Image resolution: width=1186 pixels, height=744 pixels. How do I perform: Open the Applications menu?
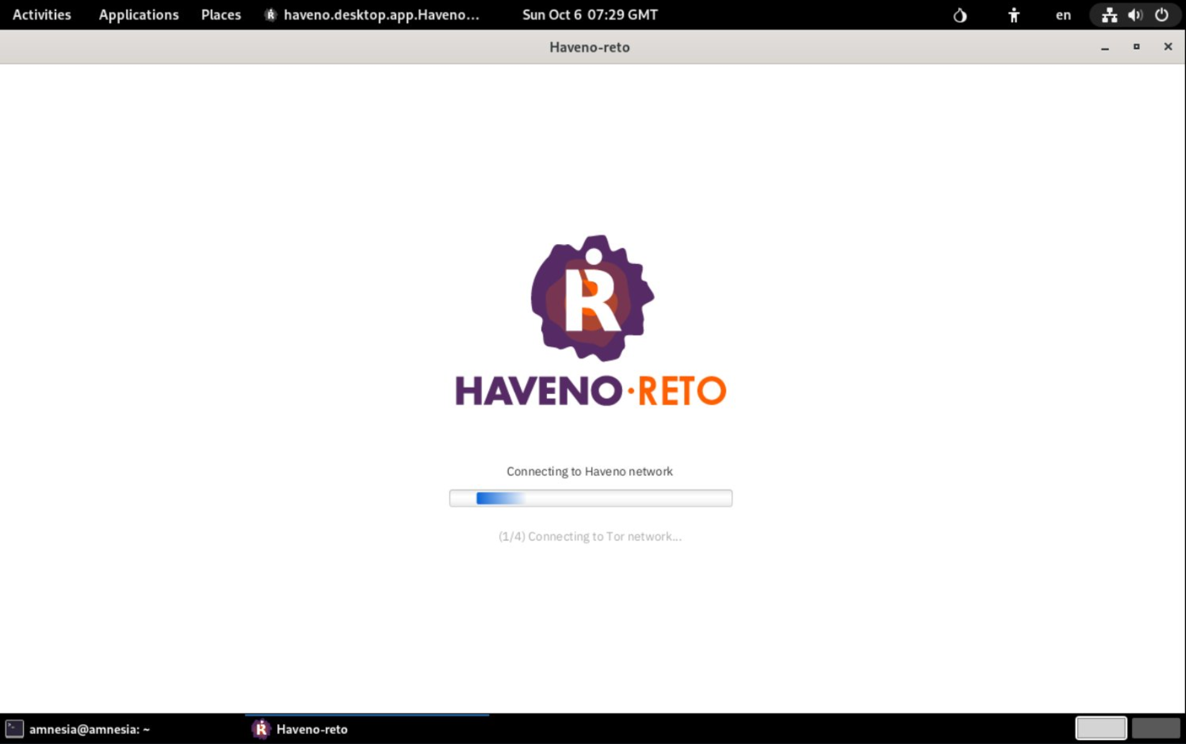138,14
